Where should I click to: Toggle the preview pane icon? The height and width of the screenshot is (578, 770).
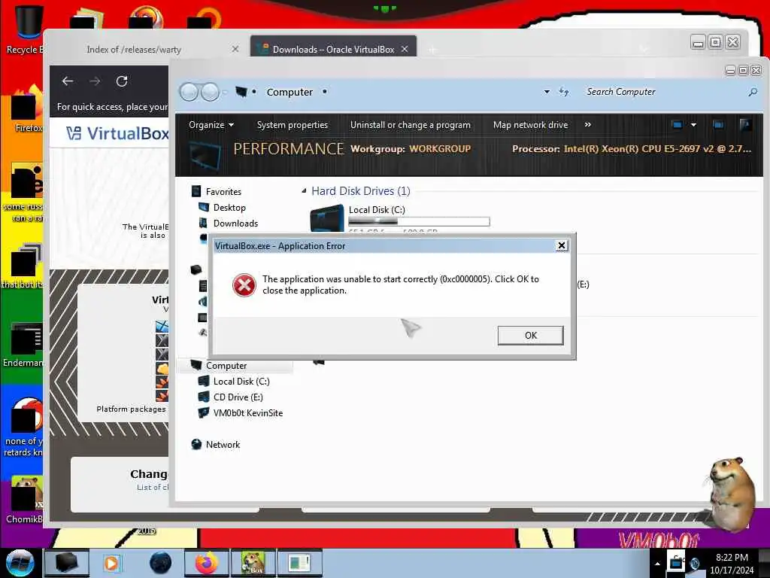[718, 125]
